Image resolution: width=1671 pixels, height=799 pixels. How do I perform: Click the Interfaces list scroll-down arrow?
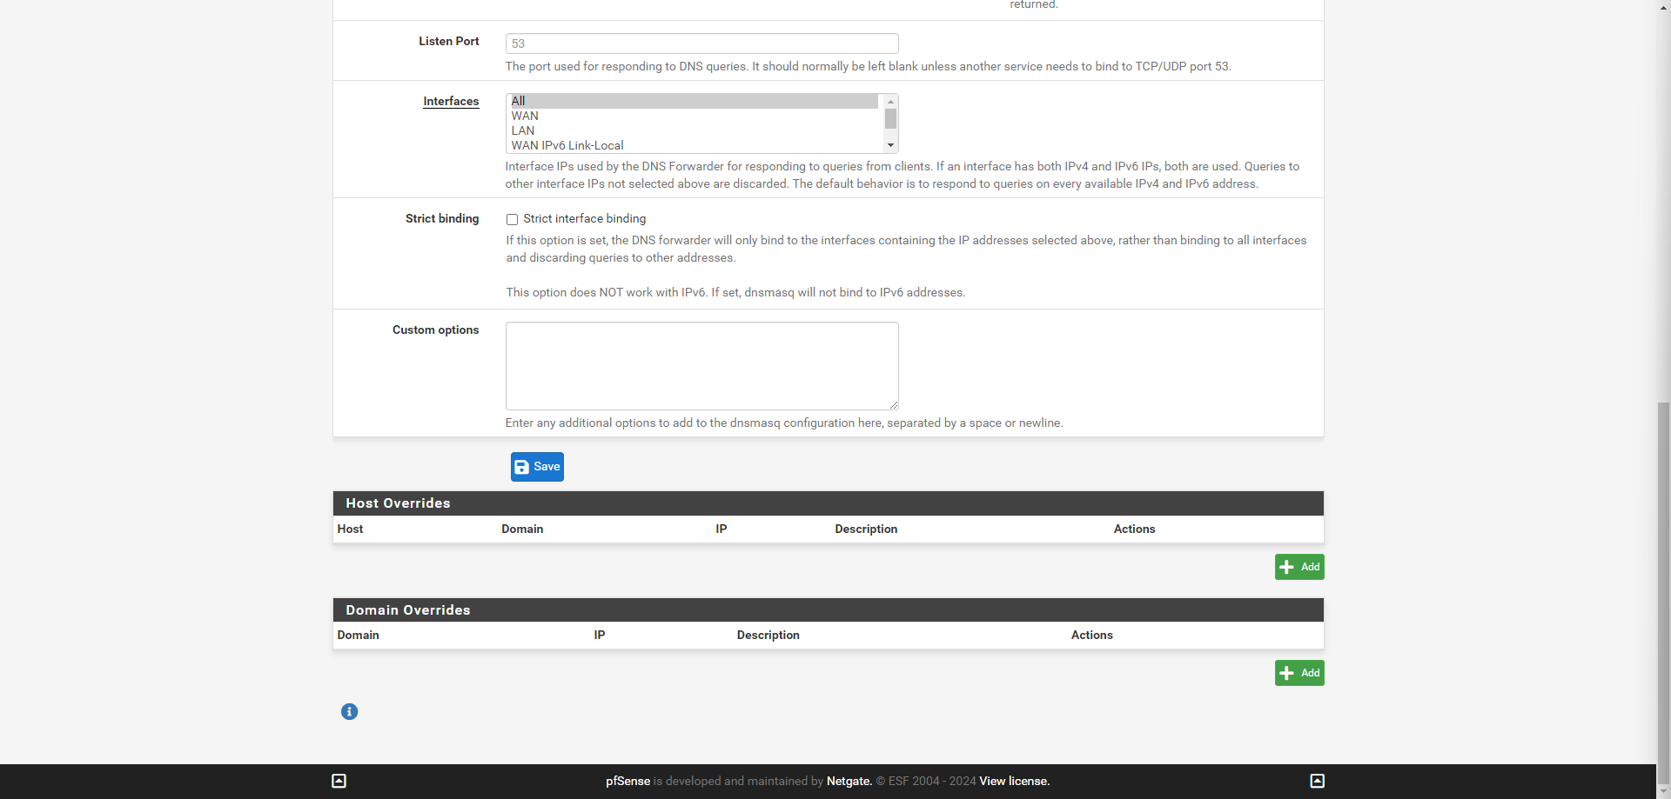[890, 145]
